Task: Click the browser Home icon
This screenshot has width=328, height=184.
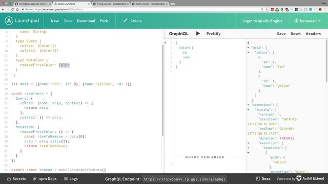Action: (17, 9)
